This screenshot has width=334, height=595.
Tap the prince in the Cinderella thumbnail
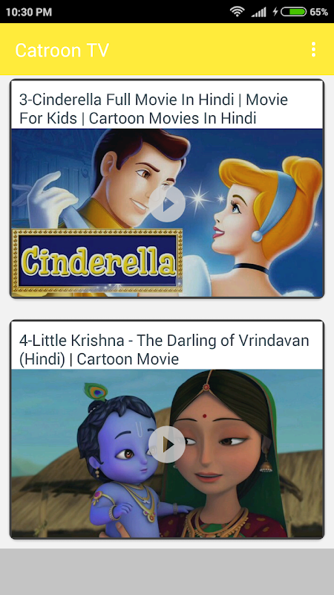125,182
